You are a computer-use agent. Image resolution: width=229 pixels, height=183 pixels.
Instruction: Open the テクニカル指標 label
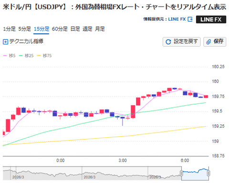point(26,41)
